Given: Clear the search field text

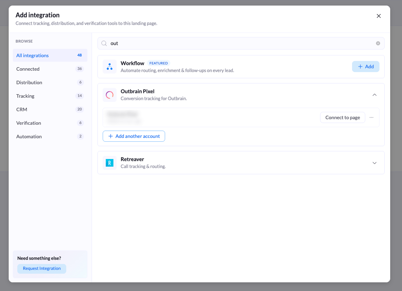Looking at the screenshot, I should (x=378, y=43).
